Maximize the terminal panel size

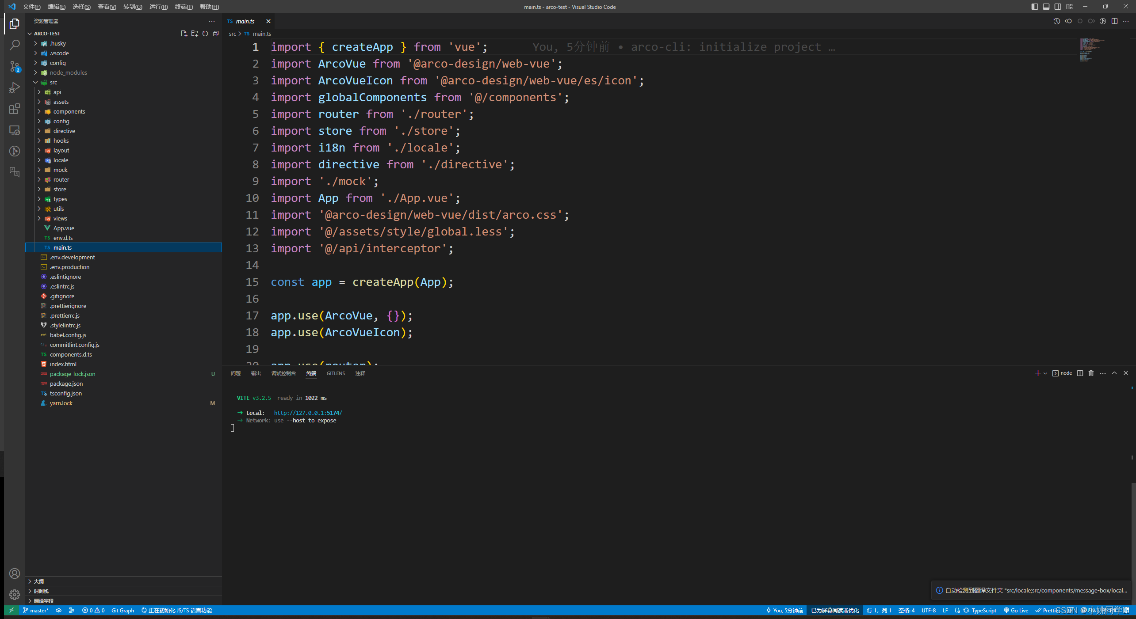(x=1114, y=373)
